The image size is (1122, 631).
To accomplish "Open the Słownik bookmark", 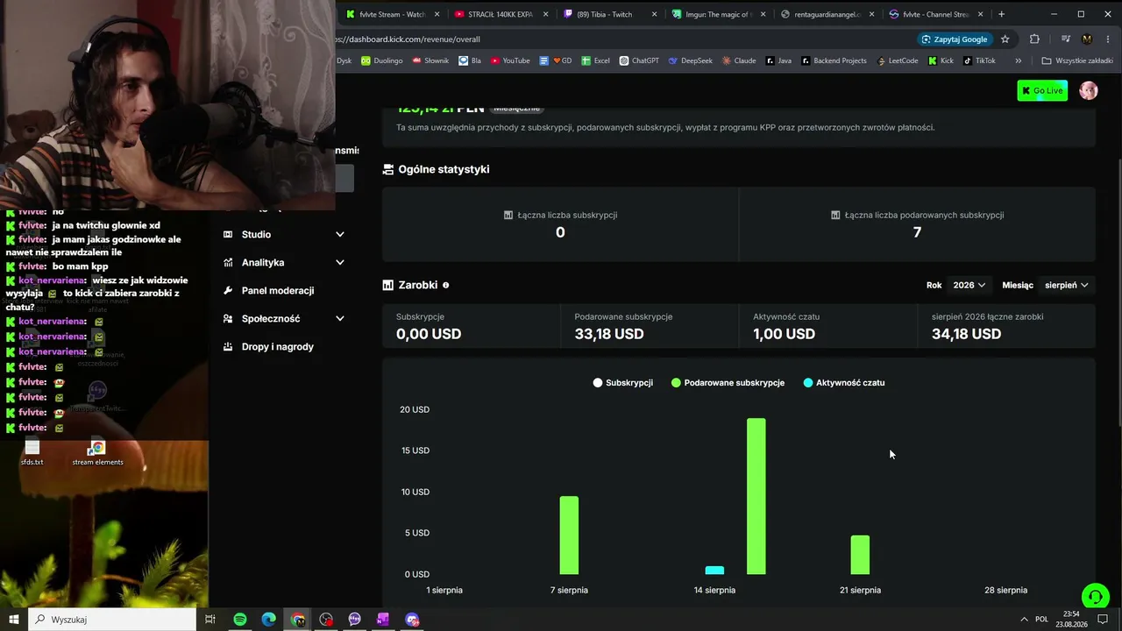I will click(430, 60).
